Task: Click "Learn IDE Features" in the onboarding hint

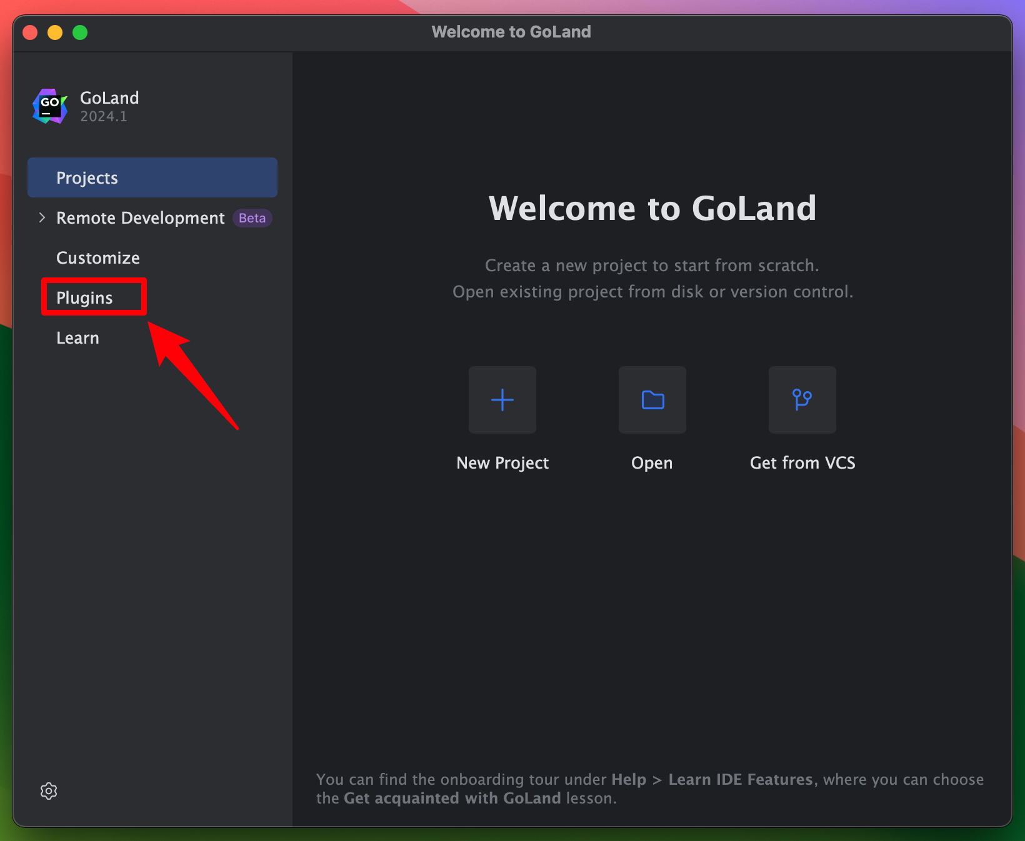Action: click(x=741, y=779)
